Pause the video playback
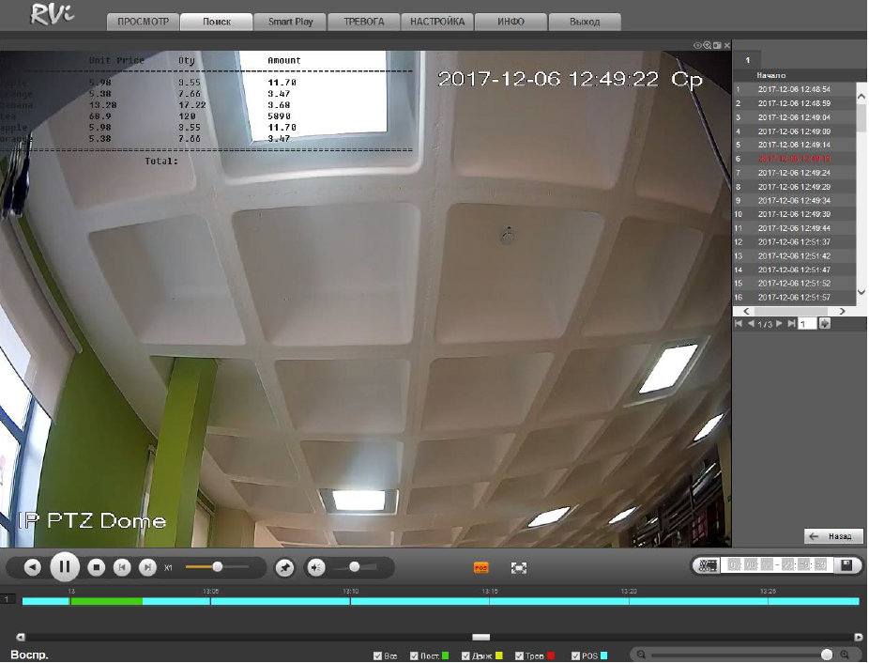 click(x=64, y=567)
